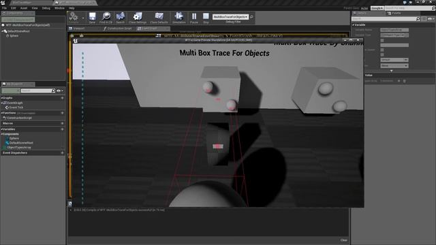Click Details property matrix grid icon
436x245 pixels.
(x=424, y=18)
